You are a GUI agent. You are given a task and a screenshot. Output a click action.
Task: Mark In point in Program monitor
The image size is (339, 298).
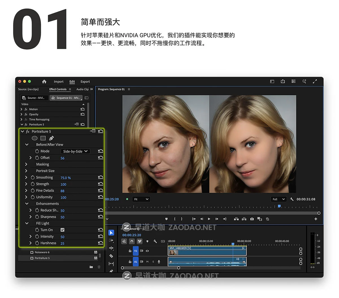click(x=175, y=219)
